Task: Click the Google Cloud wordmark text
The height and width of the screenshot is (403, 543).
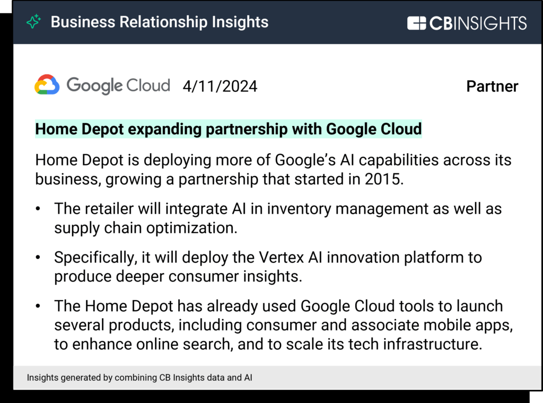Action: coord(118,85)
